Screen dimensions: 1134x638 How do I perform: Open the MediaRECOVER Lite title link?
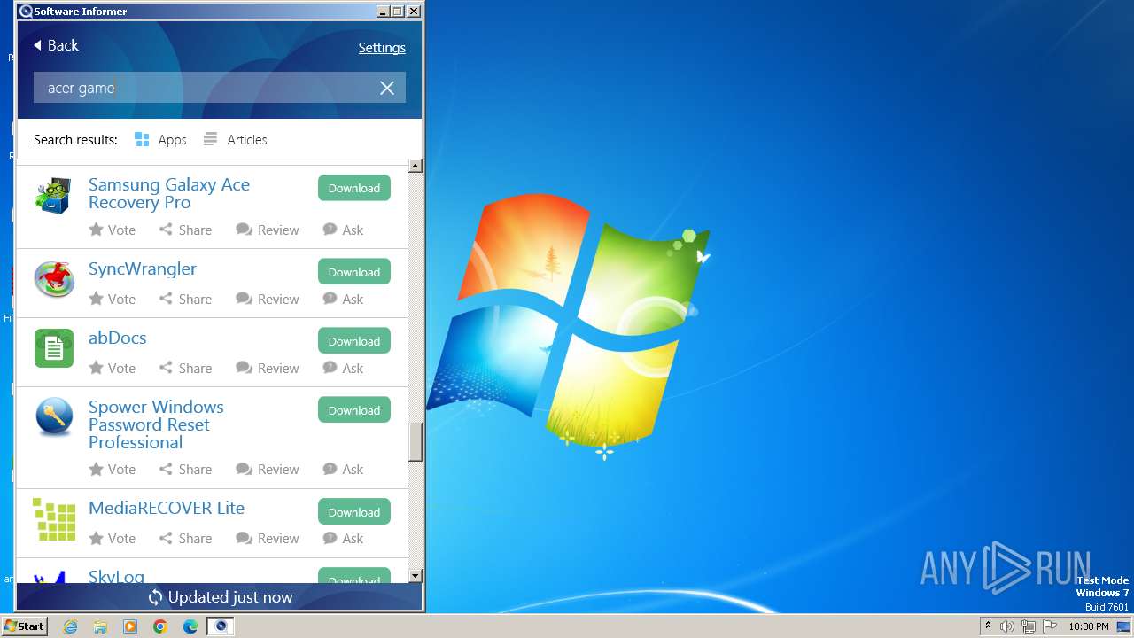coord(167,508)
